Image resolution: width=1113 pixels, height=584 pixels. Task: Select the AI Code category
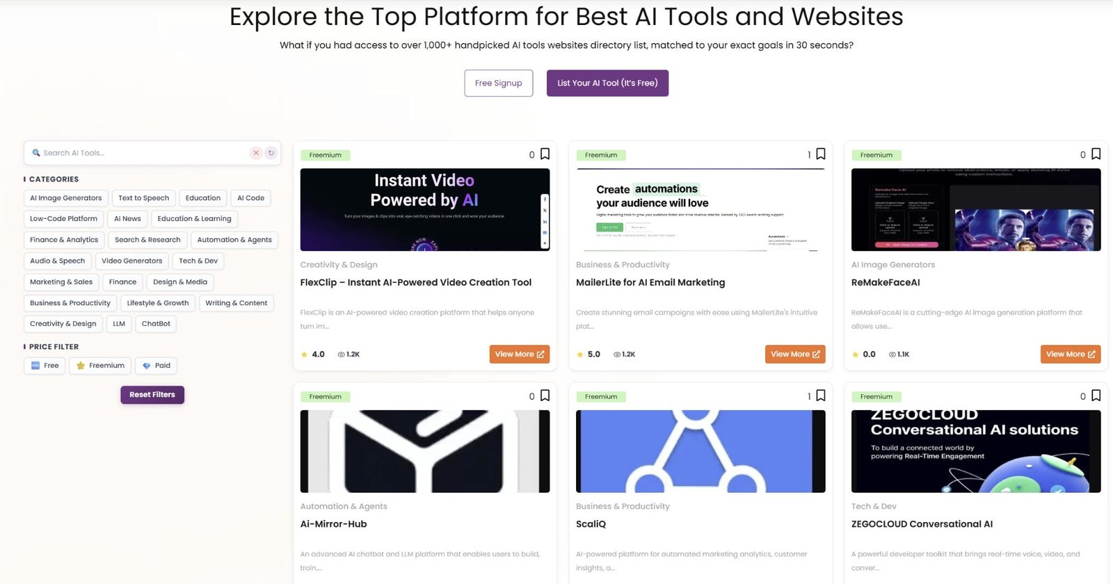pyautogui.click(x=251, y=198)
